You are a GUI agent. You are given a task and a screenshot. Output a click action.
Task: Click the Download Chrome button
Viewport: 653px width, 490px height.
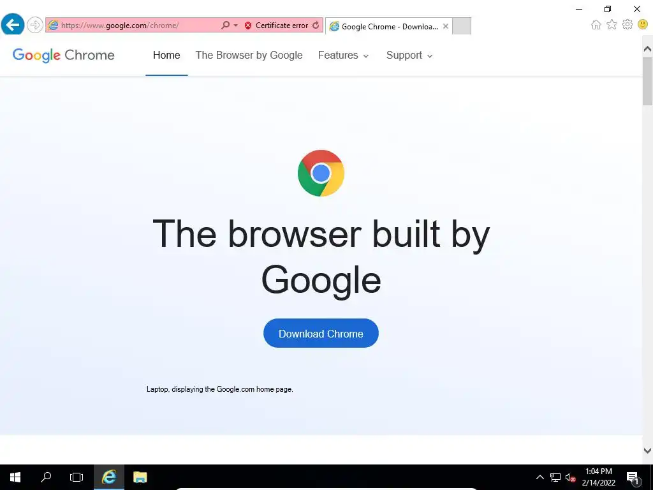(321, 333)
